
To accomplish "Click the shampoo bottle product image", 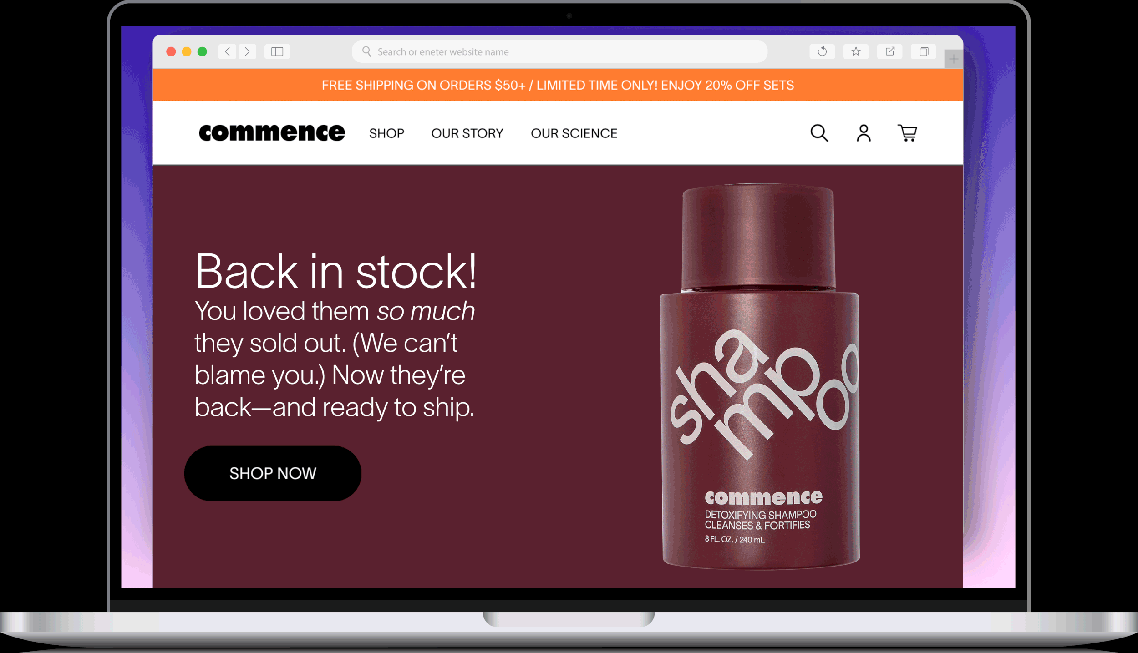I will coord(760,376).
